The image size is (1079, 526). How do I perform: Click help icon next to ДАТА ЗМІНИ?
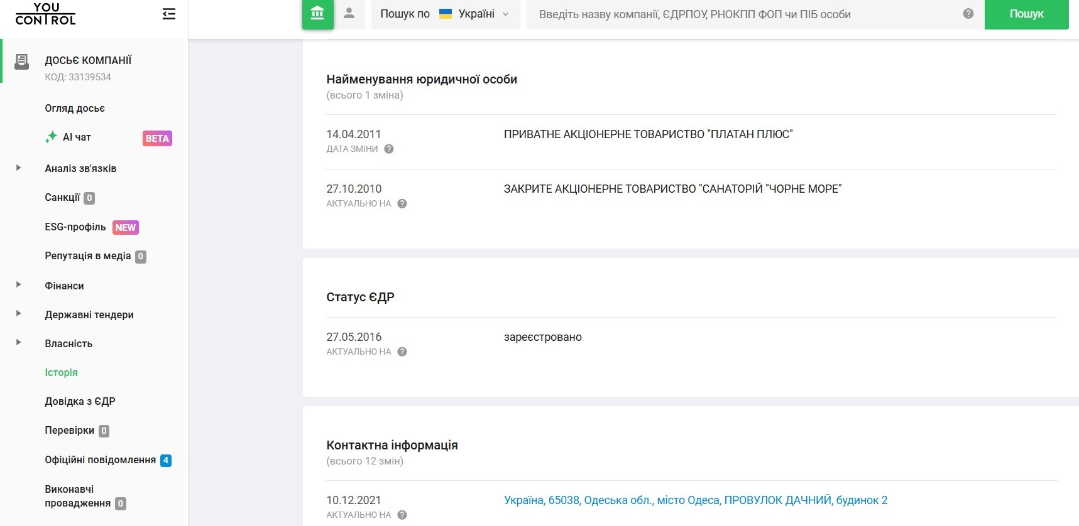point(389,149)
